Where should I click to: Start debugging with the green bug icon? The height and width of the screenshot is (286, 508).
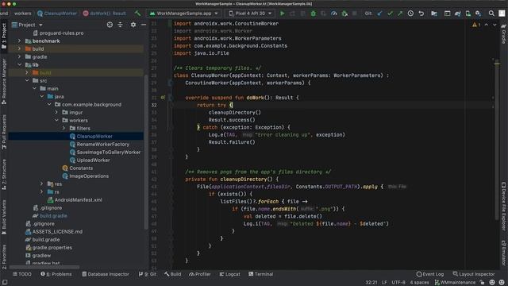click(313, 14)
